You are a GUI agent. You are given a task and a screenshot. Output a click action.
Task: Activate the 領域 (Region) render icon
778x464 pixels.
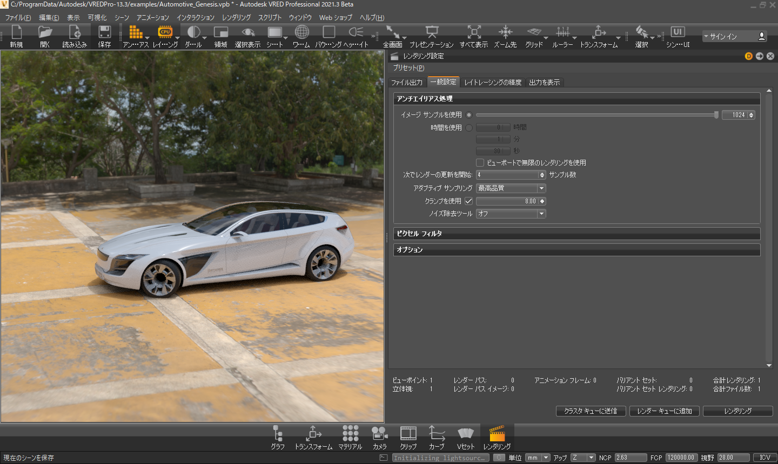coord(221,32)
